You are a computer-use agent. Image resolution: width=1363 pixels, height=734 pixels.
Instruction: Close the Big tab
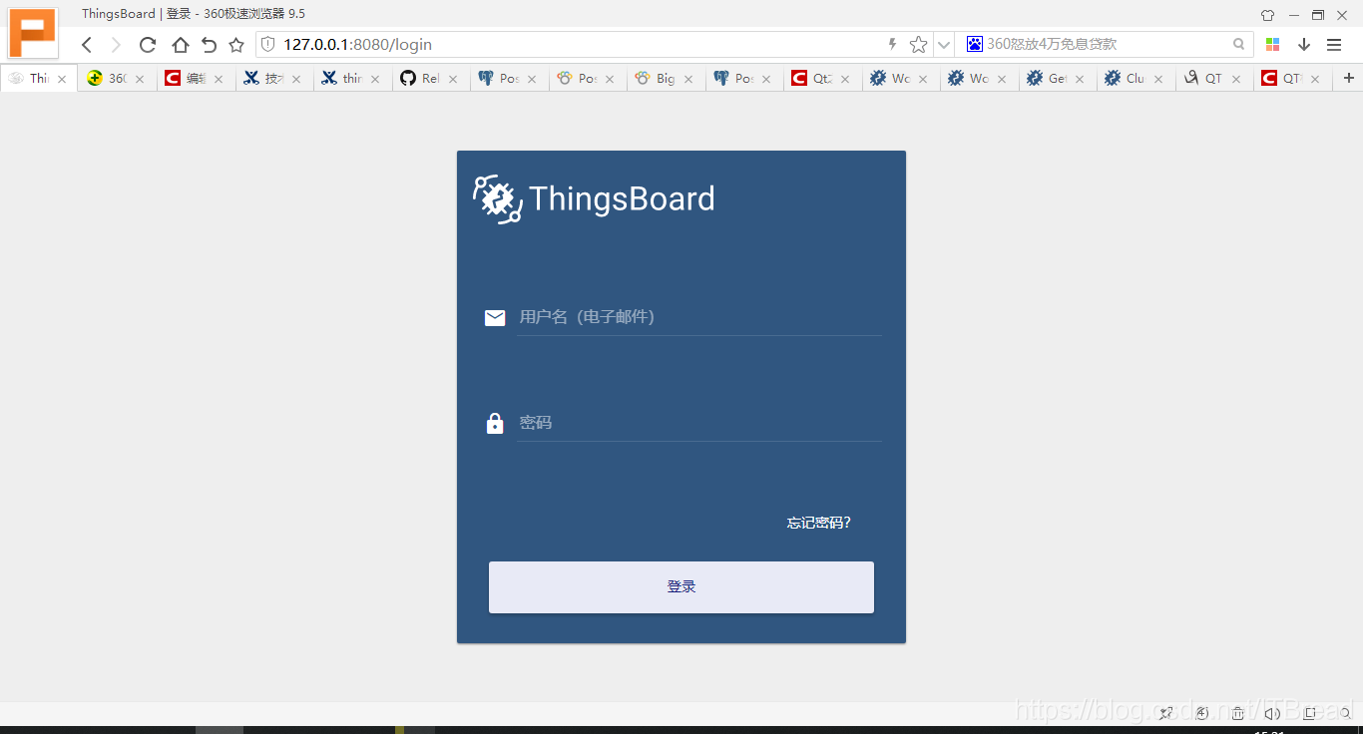pyautogui.click(x=688, y=79)
